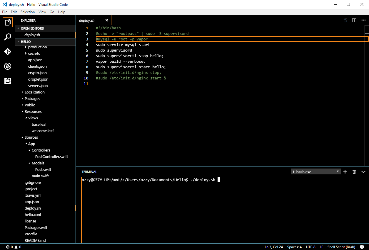
Task: Open the File menu
Action: tap(5, 12)
